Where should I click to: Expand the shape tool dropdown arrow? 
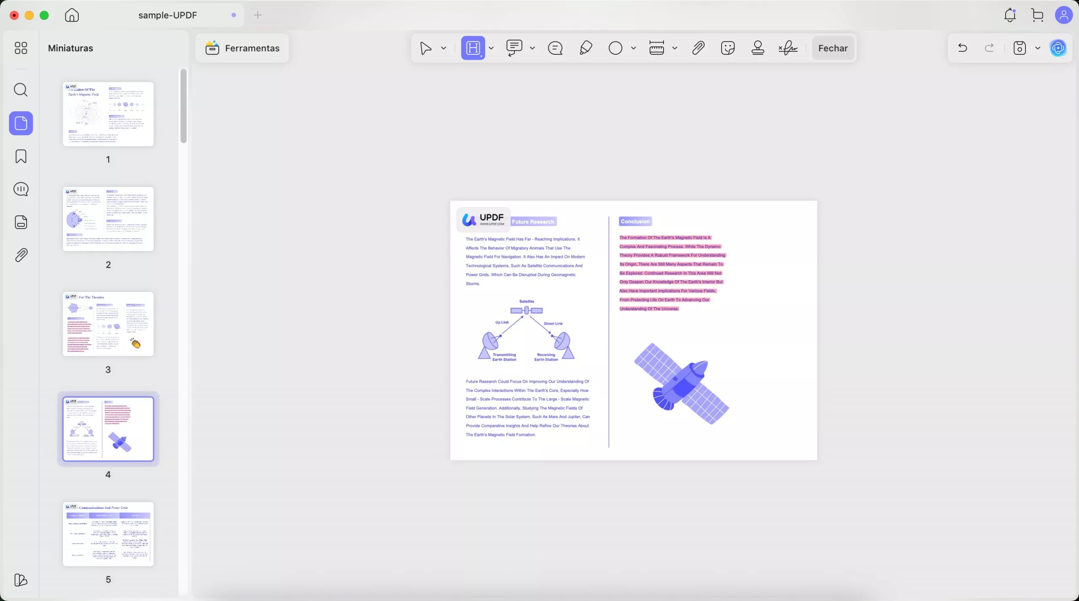pyautogui.click(x=633, y=48)
